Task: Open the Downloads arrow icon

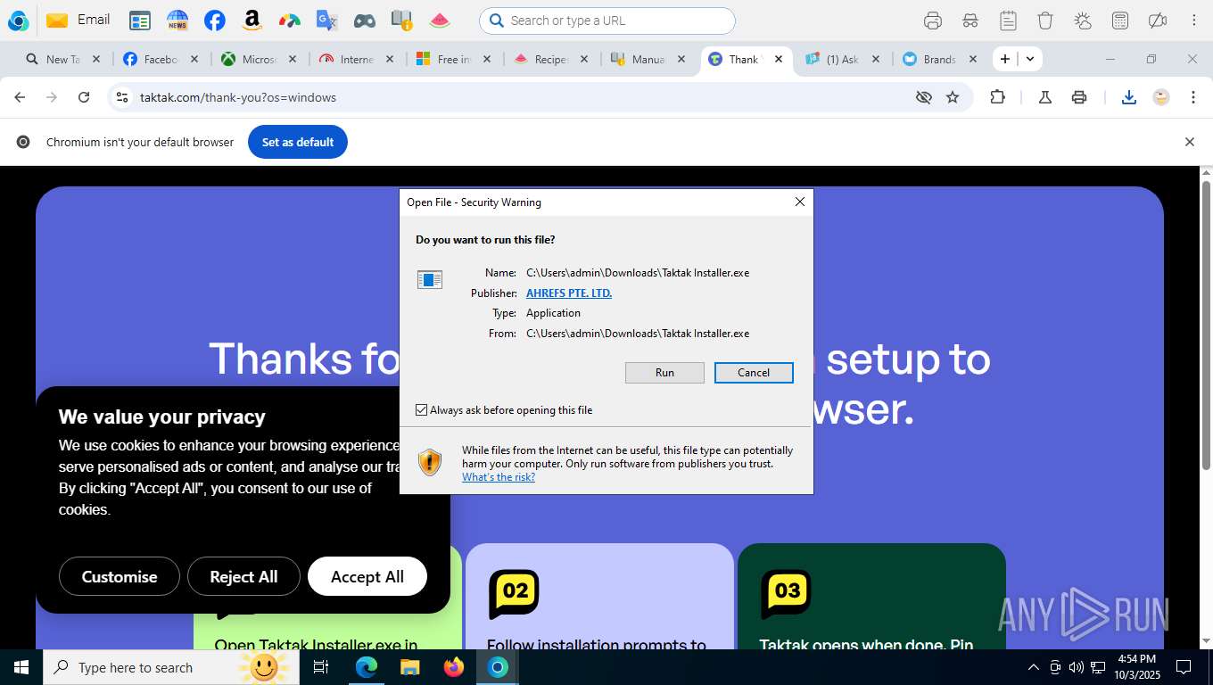Action: tap(1128, 97)
